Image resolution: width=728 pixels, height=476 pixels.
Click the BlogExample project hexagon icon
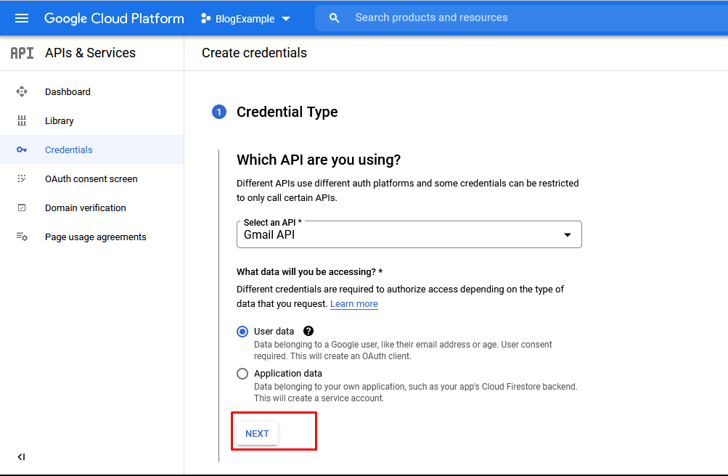coord(205,19)
